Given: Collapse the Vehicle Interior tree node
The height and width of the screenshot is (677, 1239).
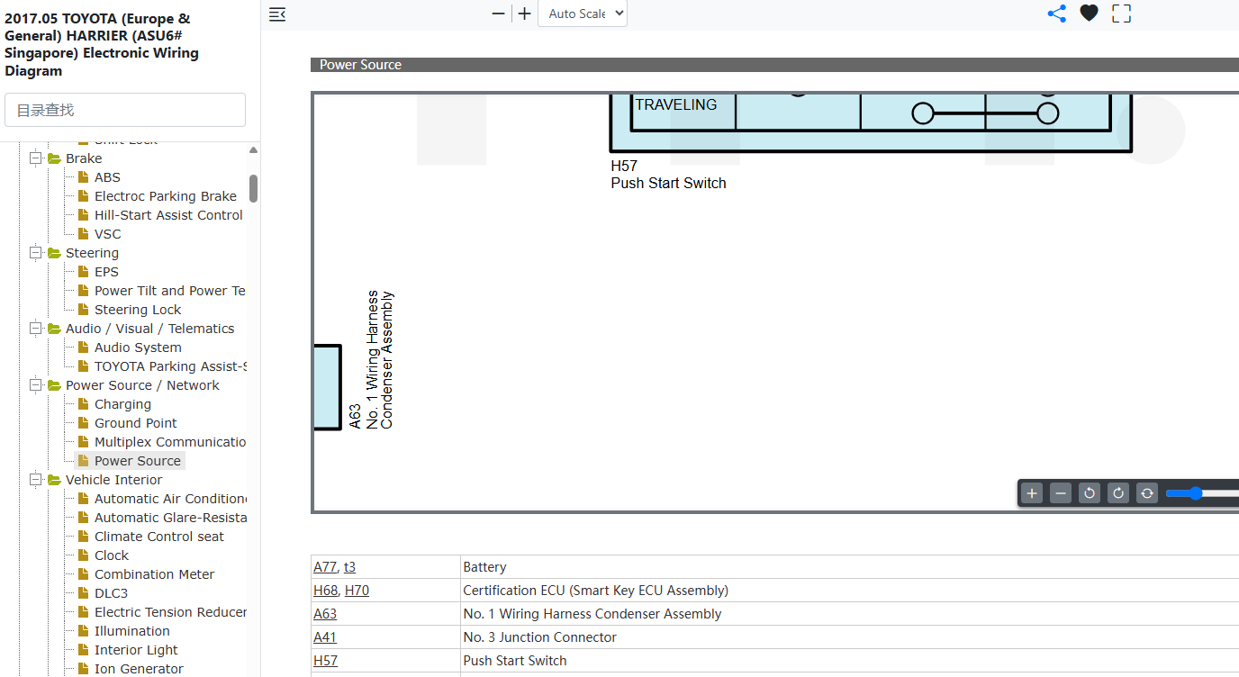Looking at the screenshot, I should click(36, 480).
